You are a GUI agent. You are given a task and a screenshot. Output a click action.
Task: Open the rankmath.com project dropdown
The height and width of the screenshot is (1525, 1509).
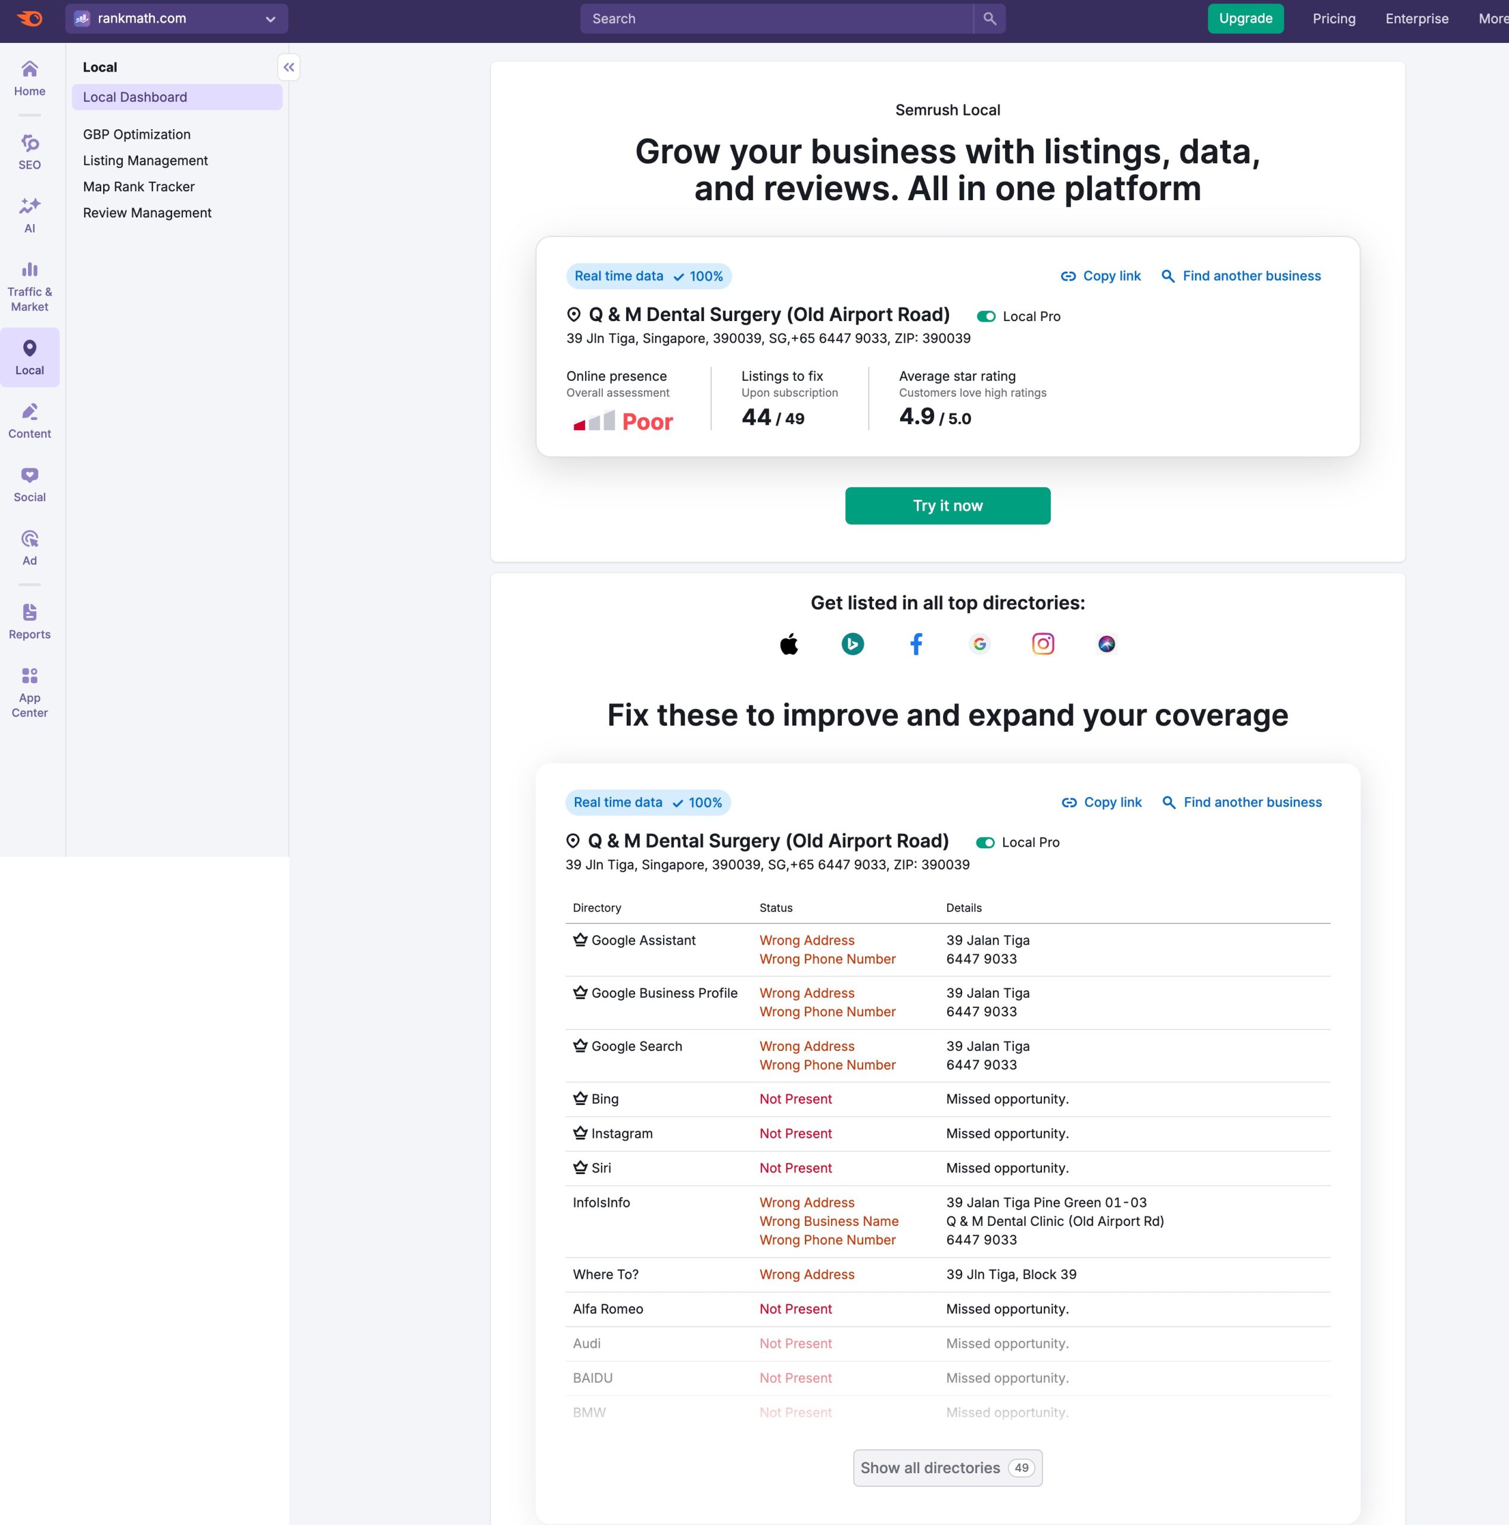point(177,19)
